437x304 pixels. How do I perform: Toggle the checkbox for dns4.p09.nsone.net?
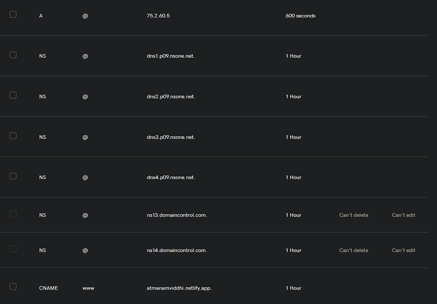(x=13, y=176)
